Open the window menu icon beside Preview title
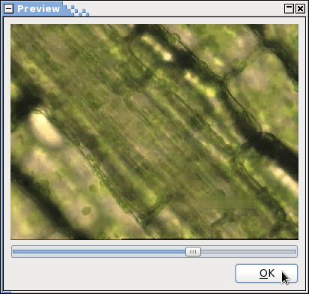This screenshot has height=294, width=309. coord(9,9)
